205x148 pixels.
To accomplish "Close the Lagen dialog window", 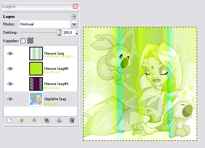I will pos(75,6).
